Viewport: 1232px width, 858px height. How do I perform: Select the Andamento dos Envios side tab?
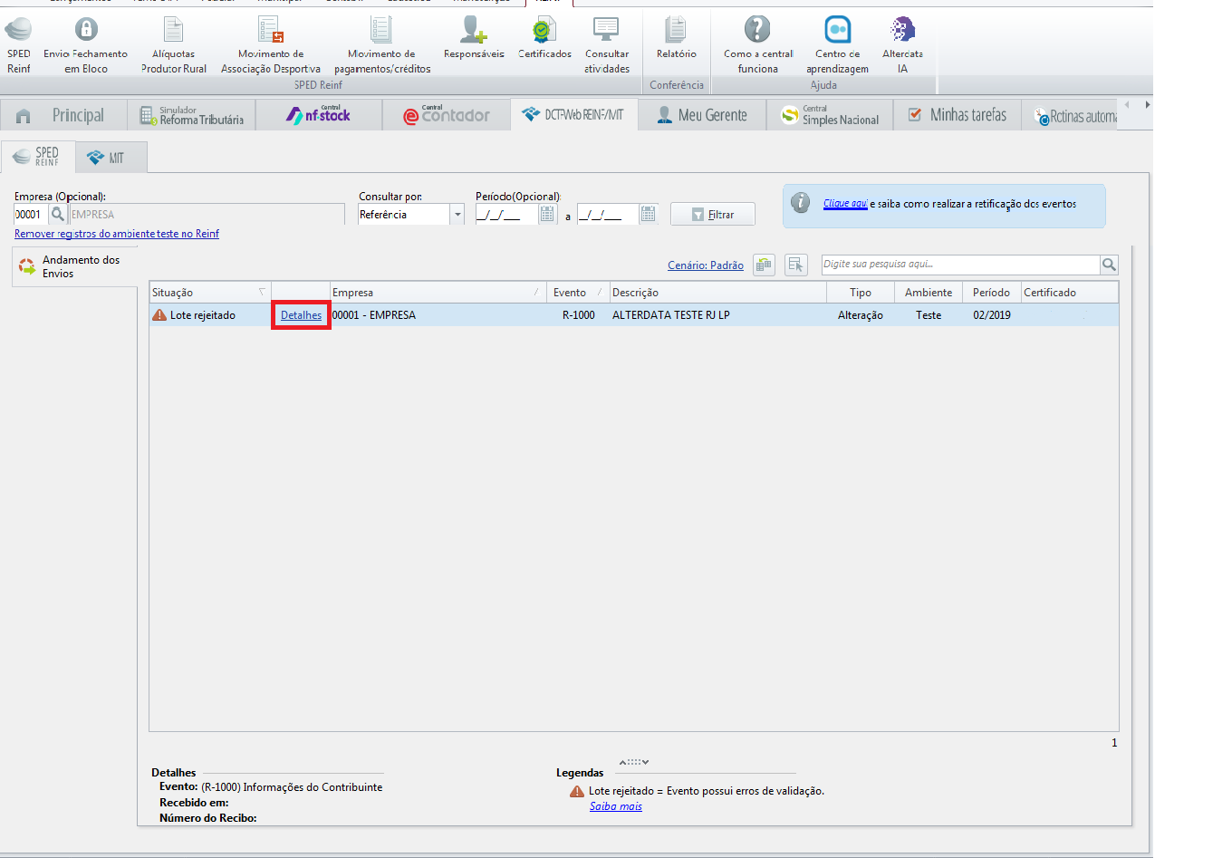coord(74,266)
